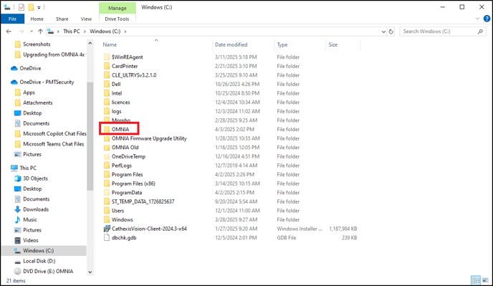Open the Drive Tools tab
493x286 pixels.
click(117, 19)
